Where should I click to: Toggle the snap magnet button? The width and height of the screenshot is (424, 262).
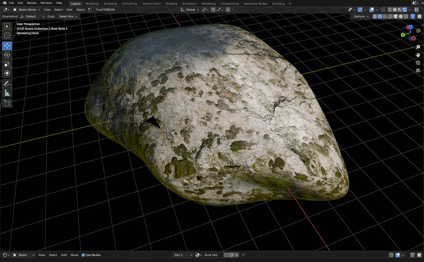(x=213, y=10)
